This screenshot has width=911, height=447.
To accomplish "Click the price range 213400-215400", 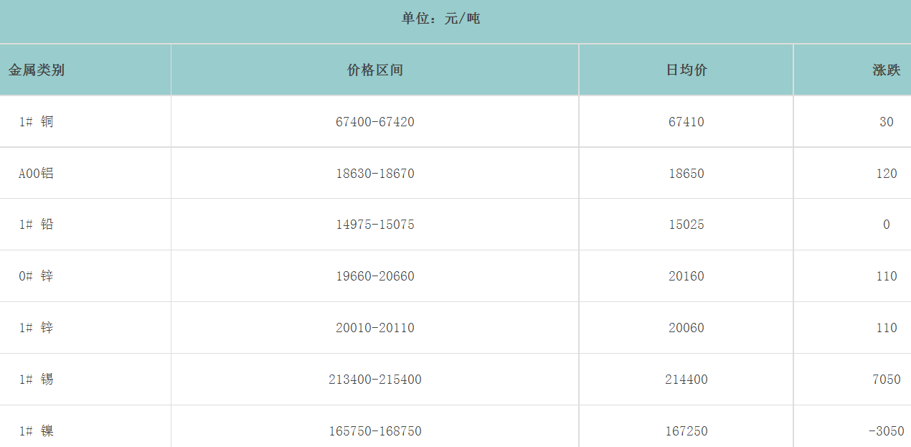I will coord(374,380).
